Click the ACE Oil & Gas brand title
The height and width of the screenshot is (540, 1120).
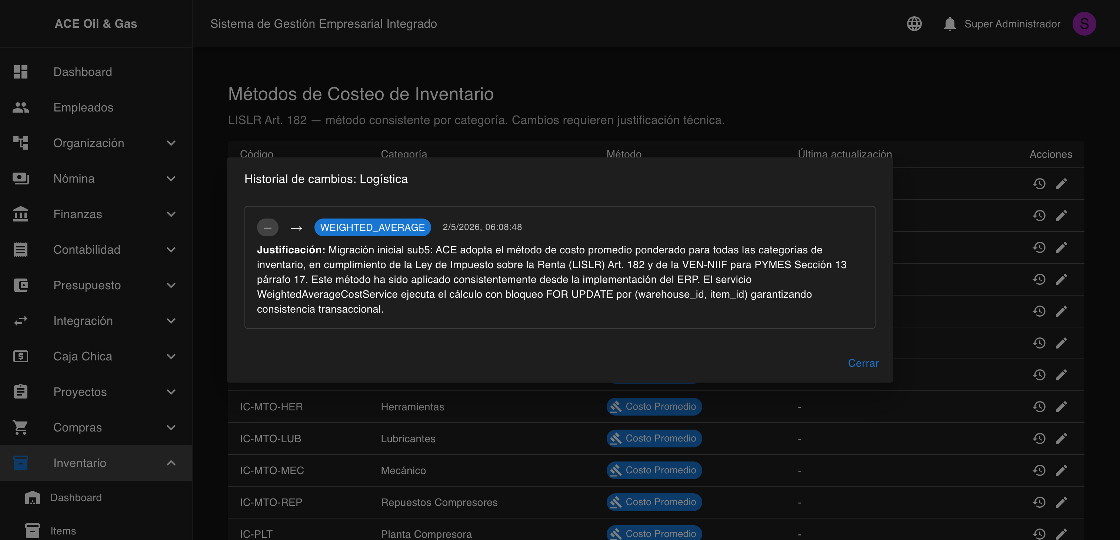[x=96, y=24]
